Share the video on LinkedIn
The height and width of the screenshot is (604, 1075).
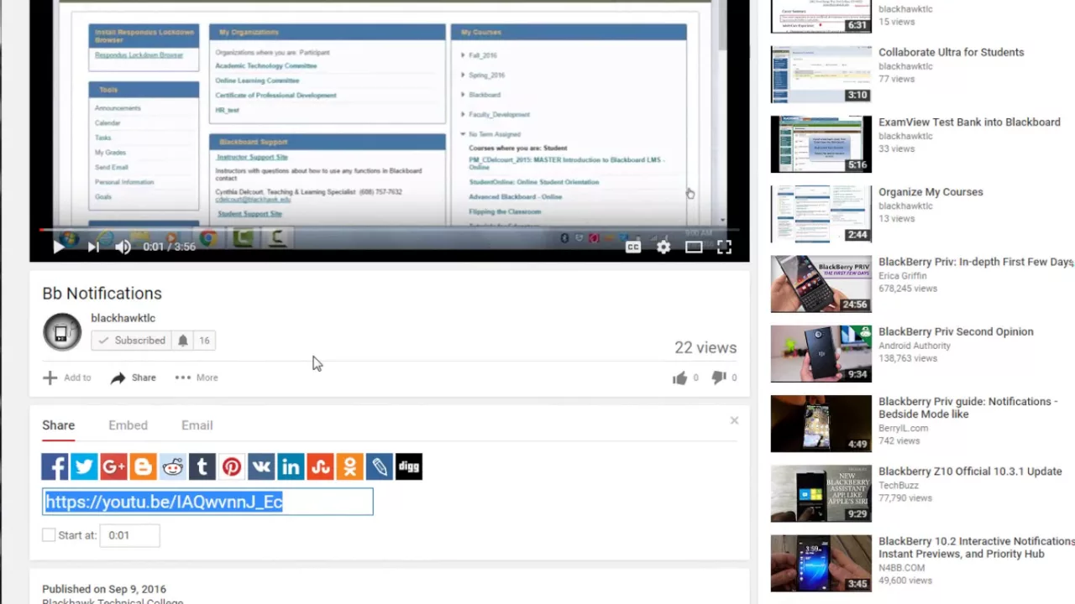click(x=291, y=466)
